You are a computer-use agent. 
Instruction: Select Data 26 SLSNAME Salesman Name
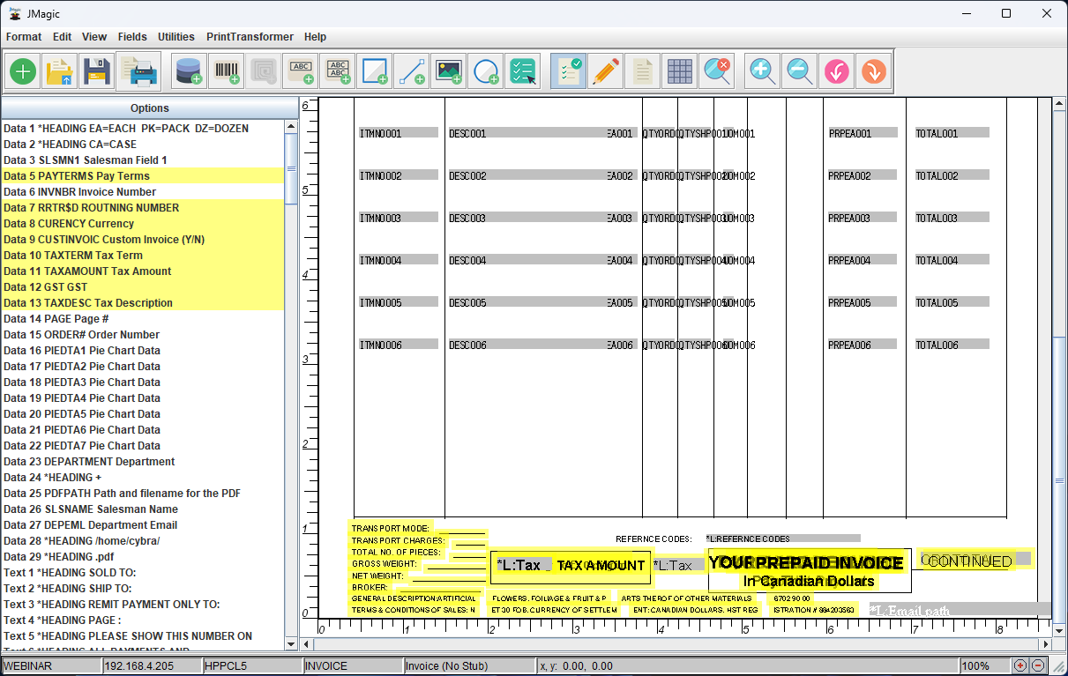coord(143,509)
